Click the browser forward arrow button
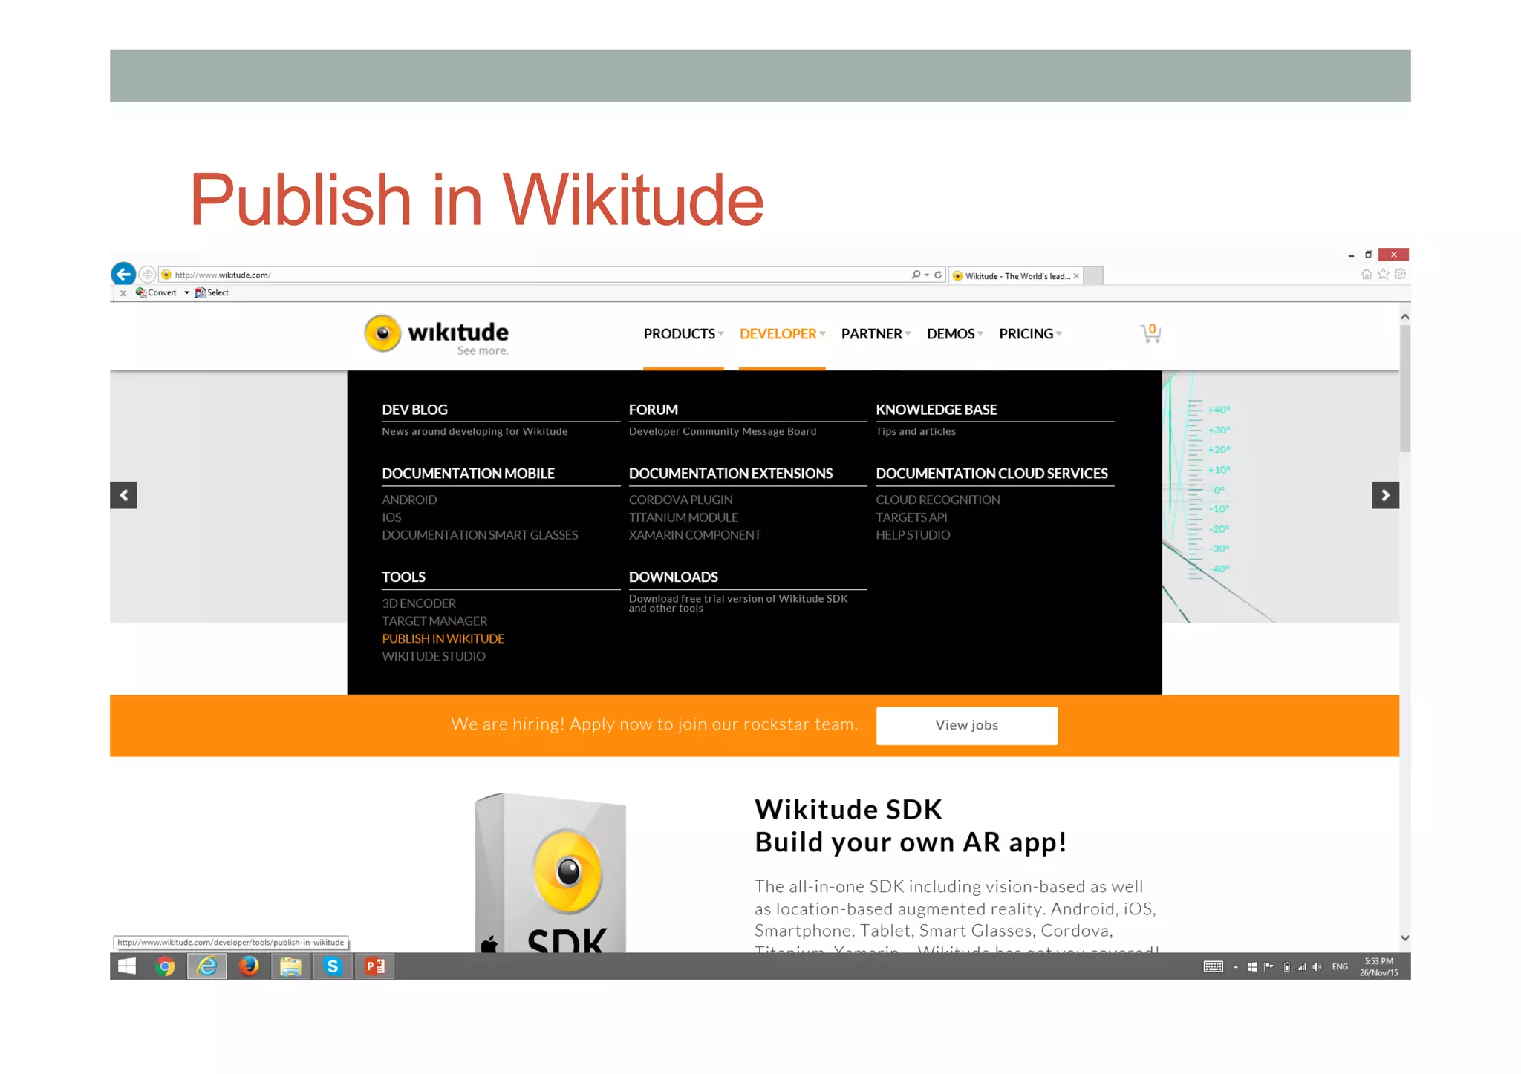 point(147,275)
